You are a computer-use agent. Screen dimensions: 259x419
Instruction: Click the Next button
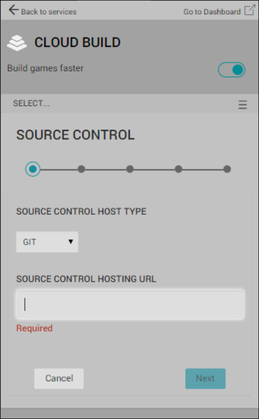(x=205, y=379)
